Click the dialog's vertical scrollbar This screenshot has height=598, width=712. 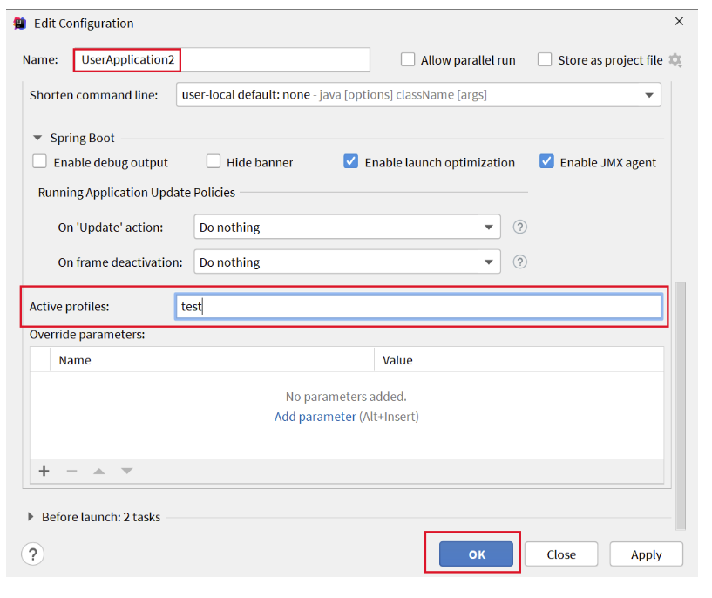681,406
